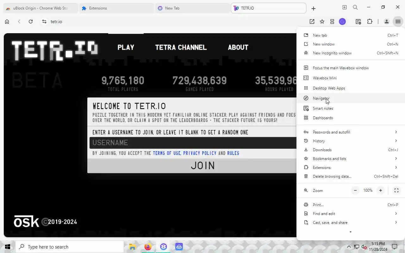
Task: Open a New Incognito window
Action: point(351,53)
